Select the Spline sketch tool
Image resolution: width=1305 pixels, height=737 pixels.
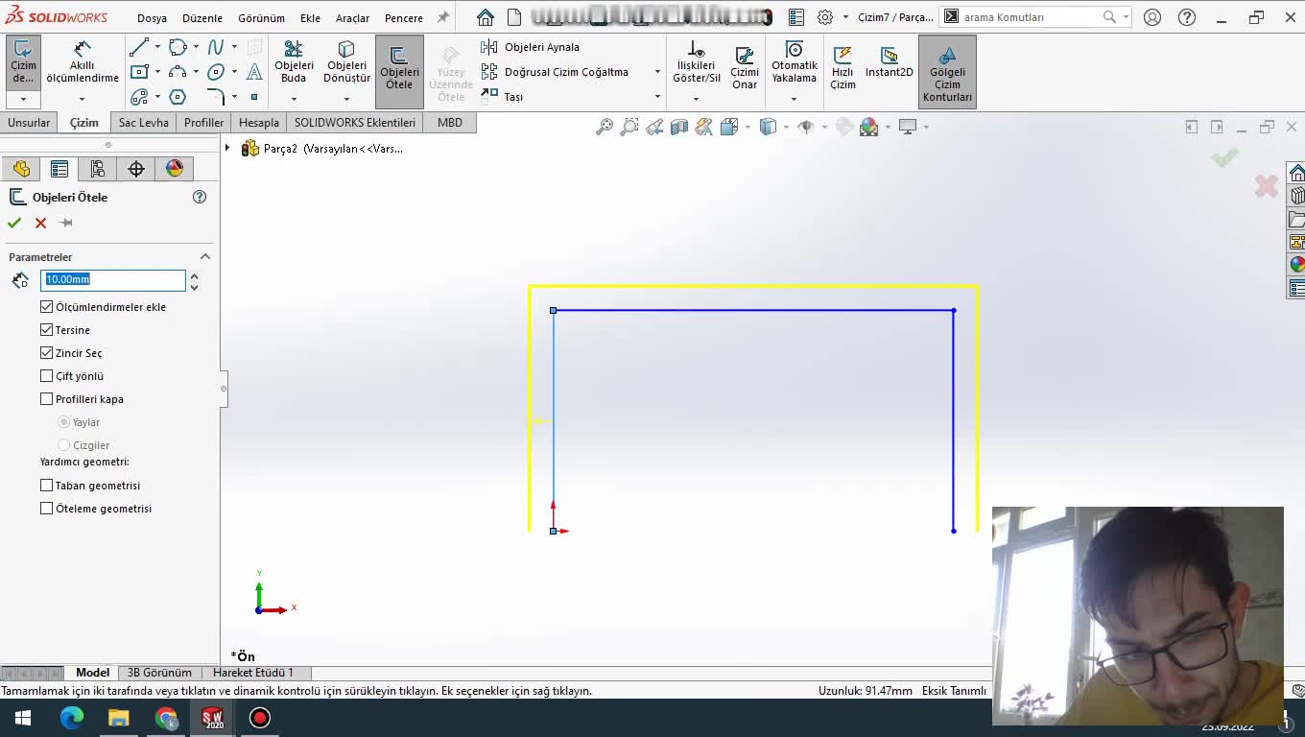(x=216, y=47)
